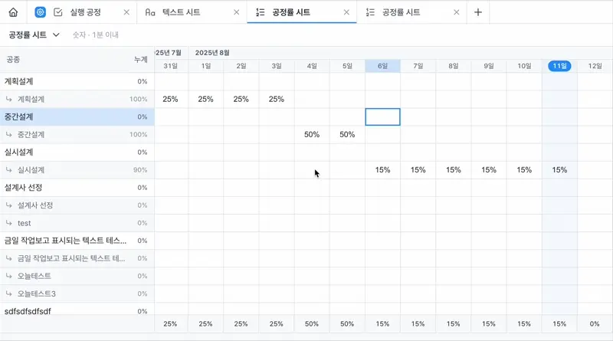The height and width of the screenshot is (341, 613).
Task: Close the 실행 공정 tab
Action: coord(126,12)
